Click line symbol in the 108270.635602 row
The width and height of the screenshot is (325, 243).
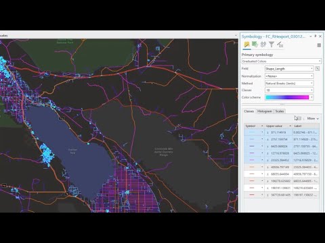(x=252, y=181)
